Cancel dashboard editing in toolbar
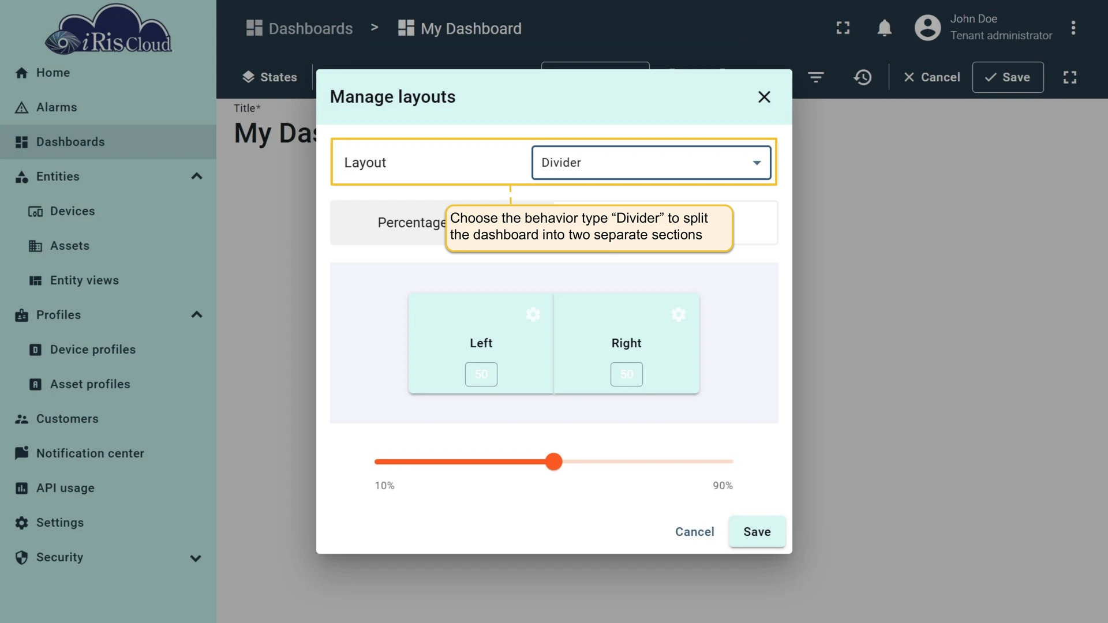 (931, 77)
